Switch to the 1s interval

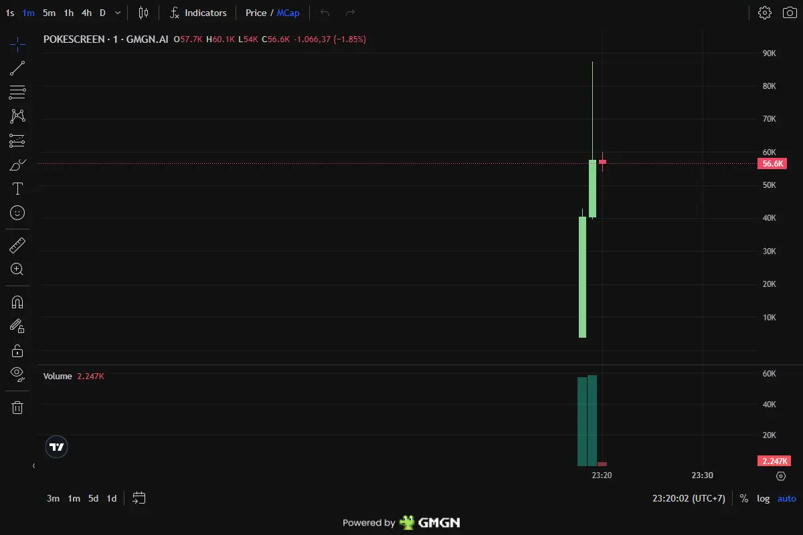pos(10,13)
